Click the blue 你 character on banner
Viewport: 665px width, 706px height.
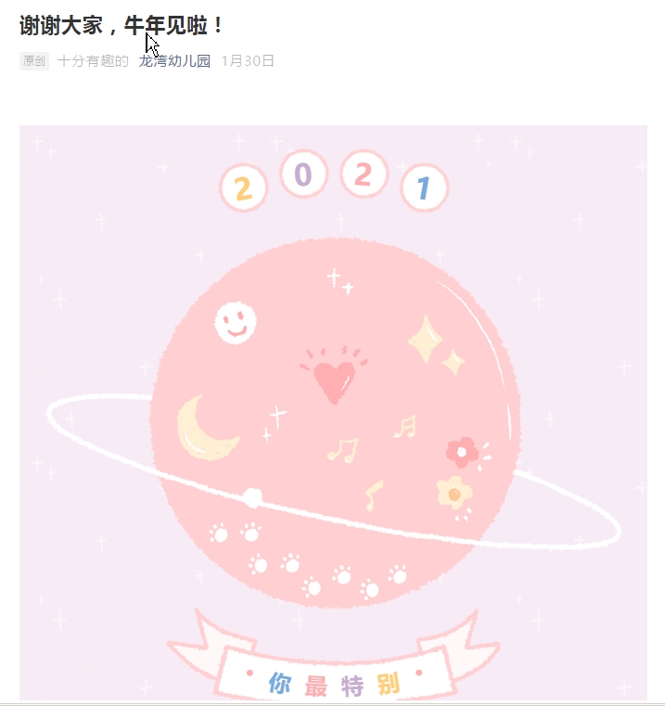280,683
